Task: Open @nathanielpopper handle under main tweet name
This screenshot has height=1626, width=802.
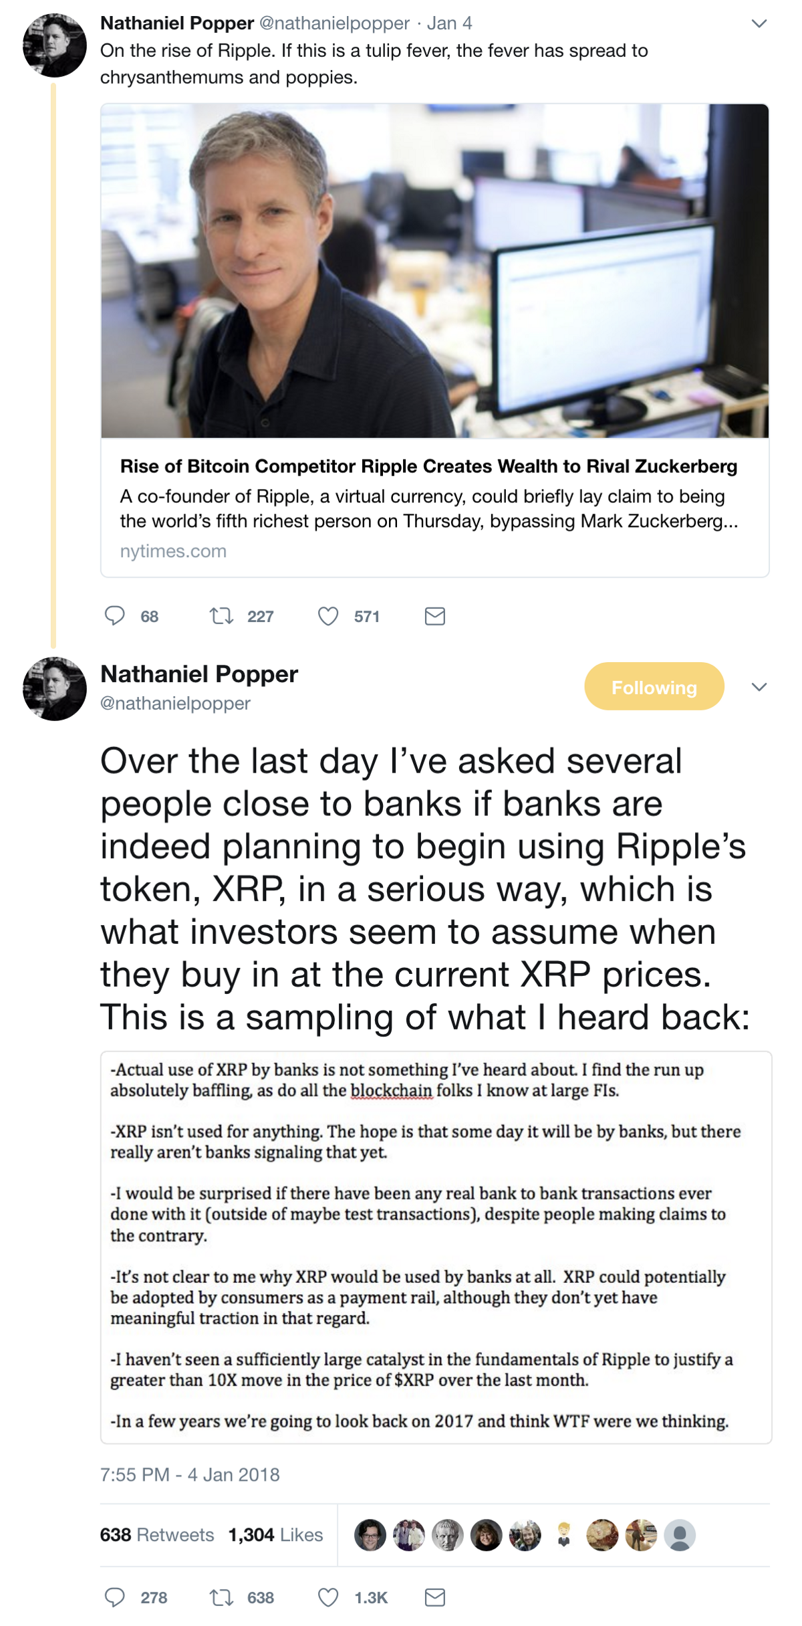Action: 175,703
